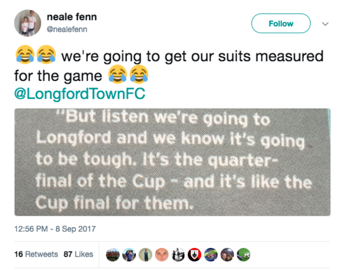The width and height of the screenshot is (349, 271).
Task: Click the tweet text about suits measured
Action: point(169,65)
